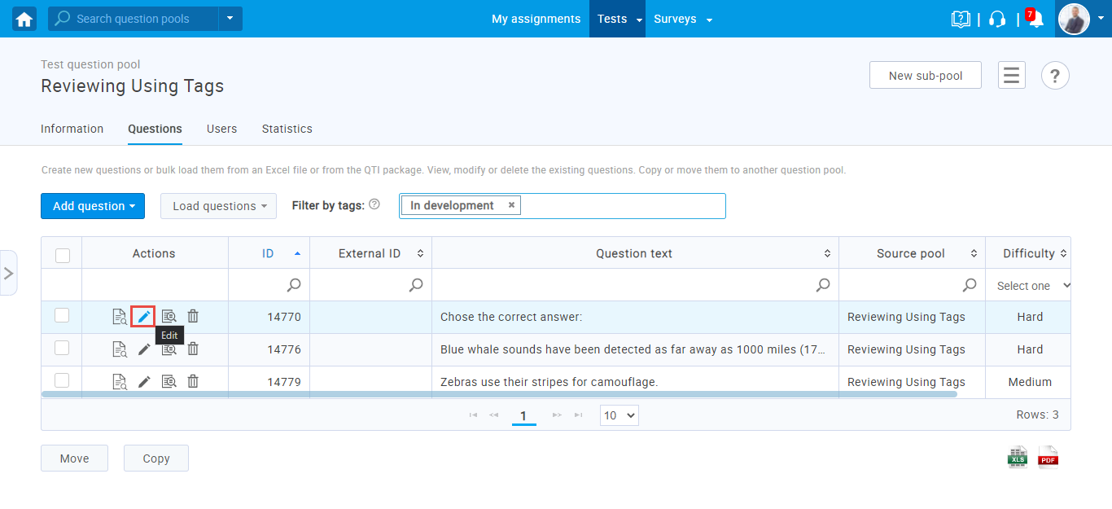Switch to the Statistics tab
Screen dimensions: 1112x509
(287, 129)
